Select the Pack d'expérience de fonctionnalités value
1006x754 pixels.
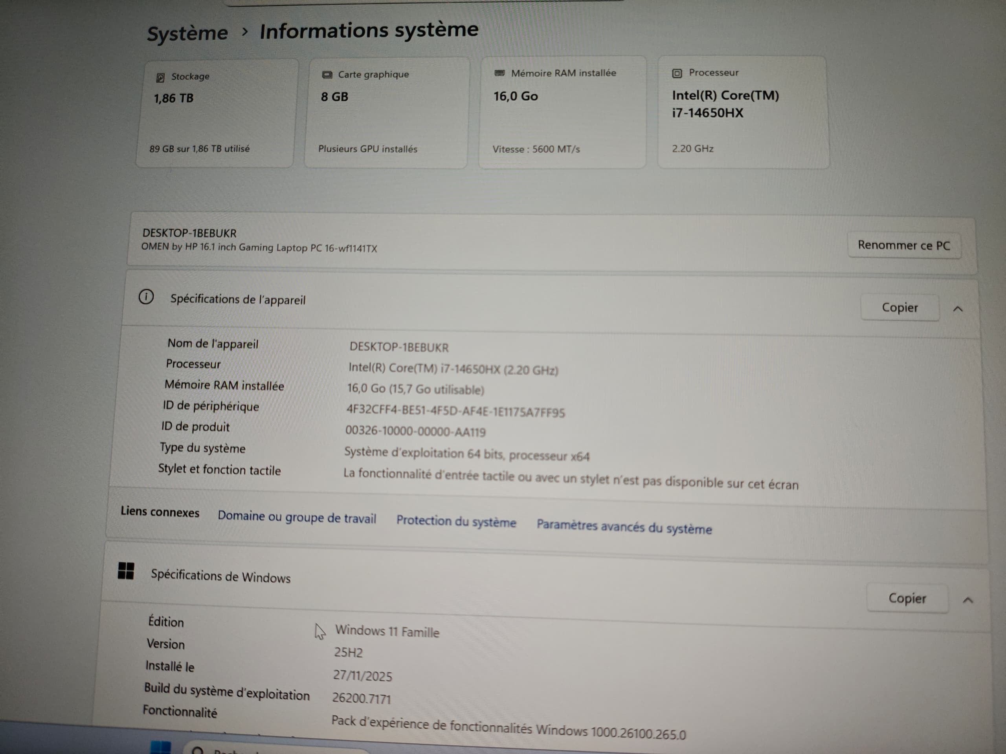pyautogui.click(x=509, y=727)
